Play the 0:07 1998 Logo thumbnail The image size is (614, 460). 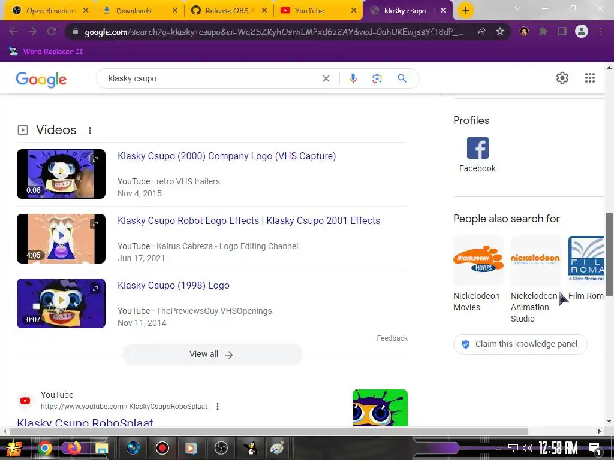[x=61, y=303]
